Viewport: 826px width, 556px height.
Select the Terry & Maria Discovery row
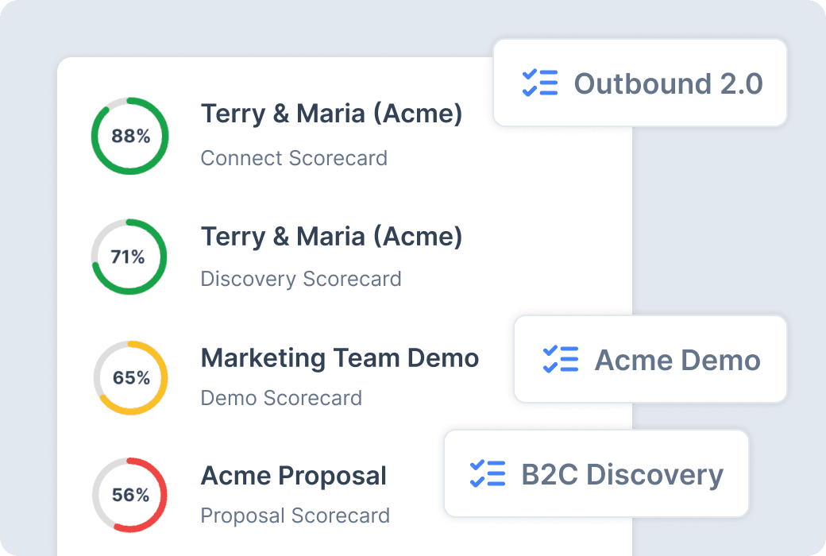coord(331,236)
